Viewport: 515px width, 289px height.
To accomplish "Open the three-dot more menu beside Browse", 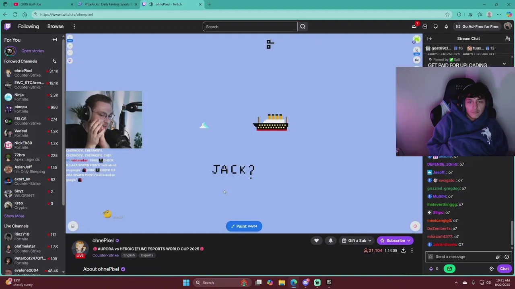I will click(74, 26).
